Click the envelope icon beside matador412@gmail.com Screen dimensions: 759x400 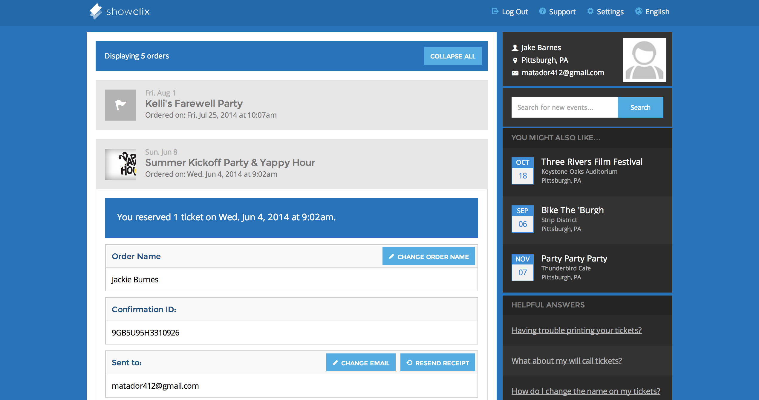click(x=515, y=73)
